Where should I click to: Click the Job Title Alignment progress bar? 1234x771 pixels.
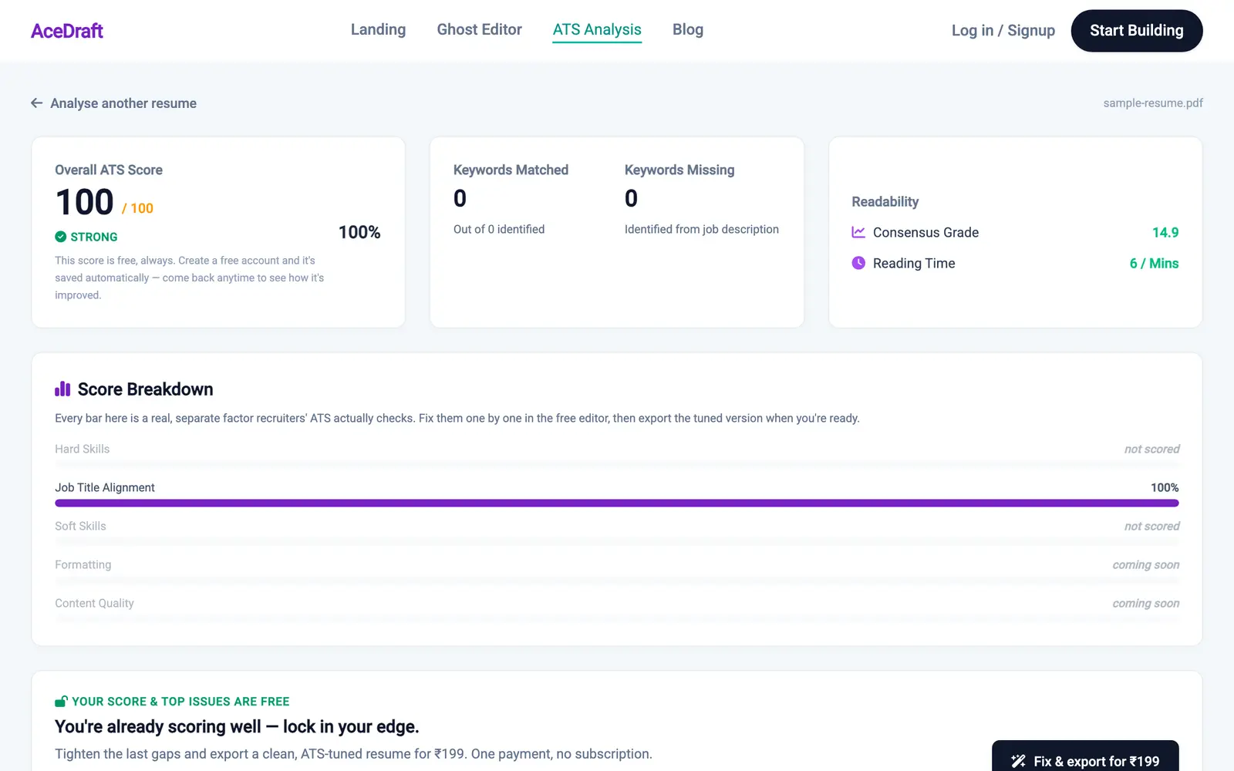pos(617,503)
